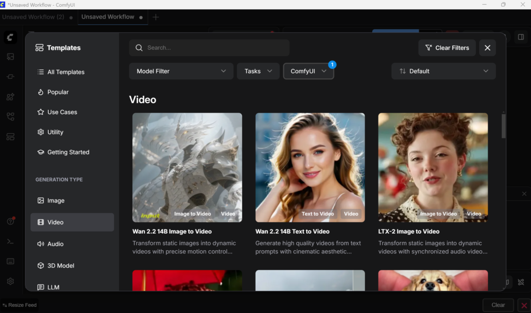The width and height of the screenshot is (531, 313).
Task: Expand the Default sort dropdown
Action: (443, 71)
